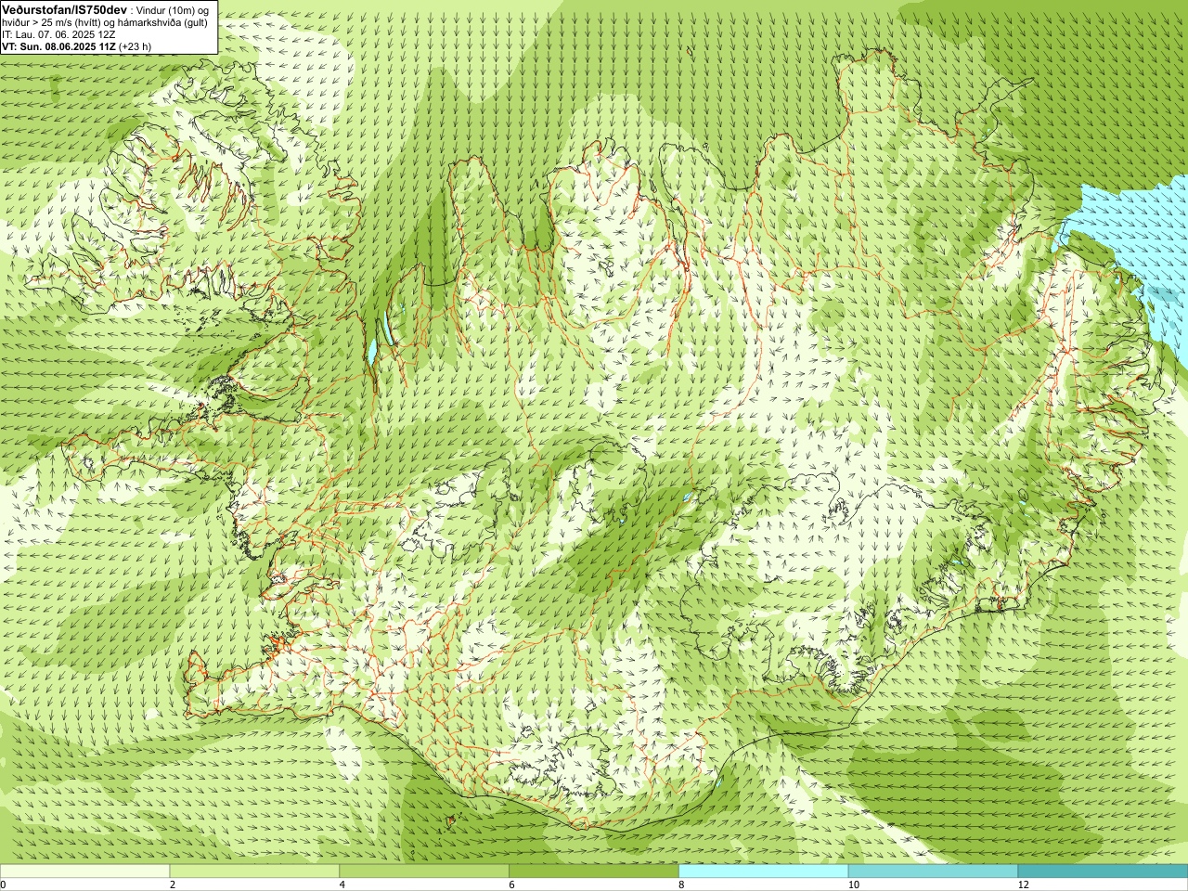This screenshot has width=1188, height=891.
Task: Select the dark green 6–8 m/s legend swatch
Action: click(594, 872)
